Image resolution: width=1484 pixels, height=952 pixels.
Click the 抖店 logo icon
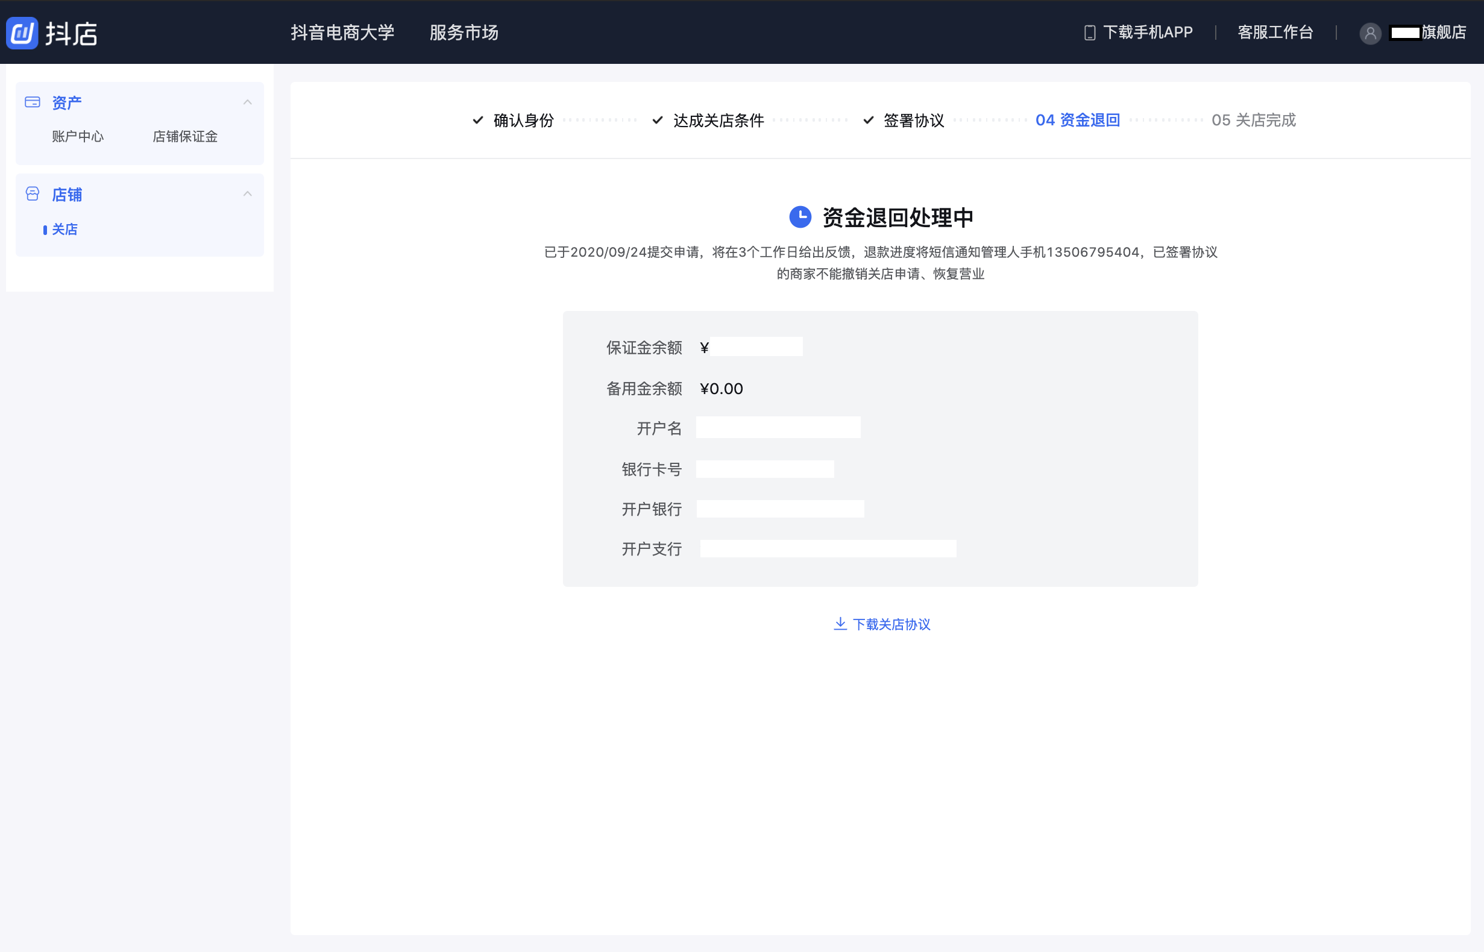click(x=22, y=33)
